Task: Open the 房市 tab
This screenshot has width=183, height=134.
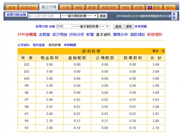Action: (x=170, y=8)
